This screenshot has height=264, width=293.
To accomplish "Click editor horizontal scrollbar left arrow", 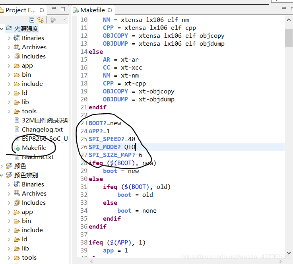I will coord(92,261).
